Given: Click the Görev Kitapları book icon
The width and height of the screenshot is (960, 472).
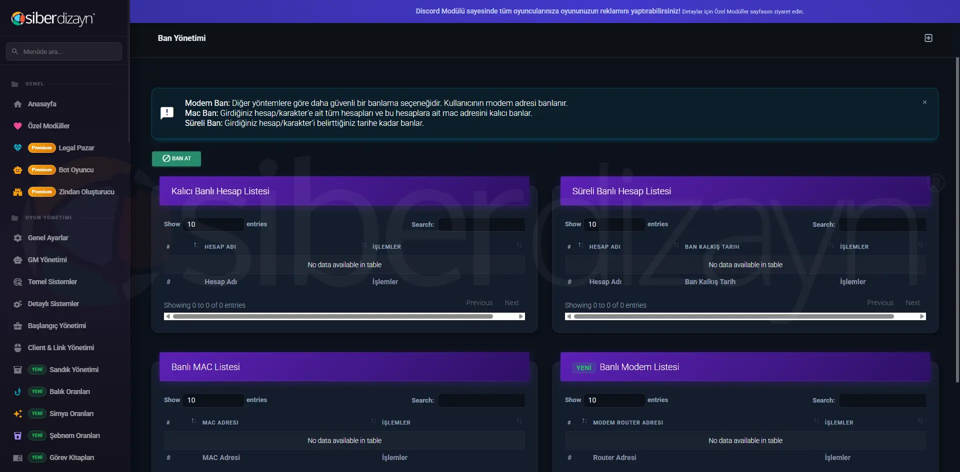Looking at the screenshot, I should pos(17,458).
